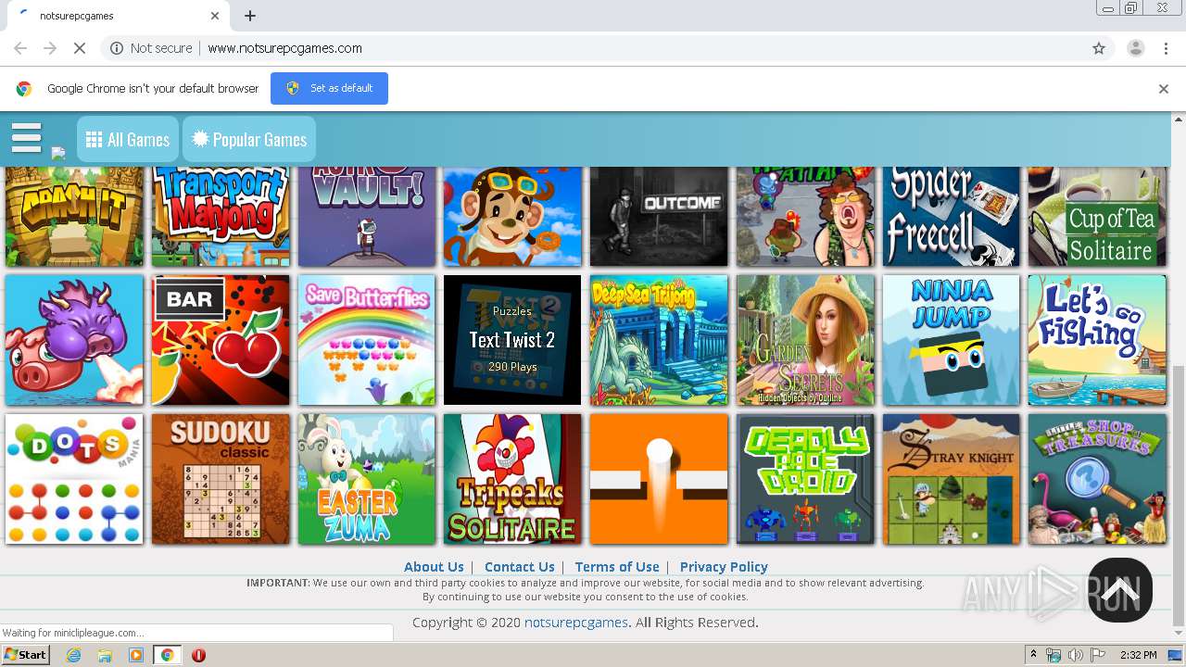Open the BAR cherry slots game
Image resolution: width=1186 pixels, height=667 pixels.
[x=221, y=340]
